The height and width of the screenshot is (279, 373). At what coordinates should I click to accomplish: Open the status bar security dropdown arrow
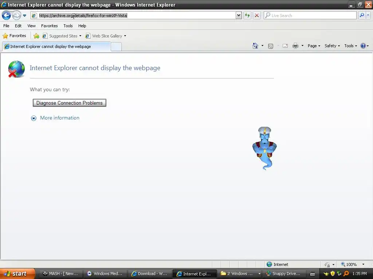coord(333,264)
